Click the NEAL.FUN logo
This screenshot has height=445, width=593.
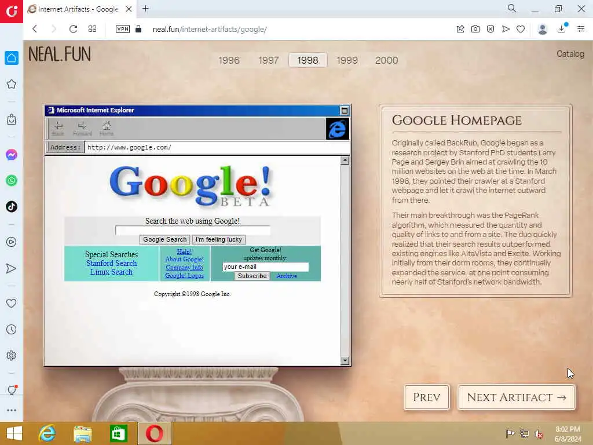tap(60, 54)
